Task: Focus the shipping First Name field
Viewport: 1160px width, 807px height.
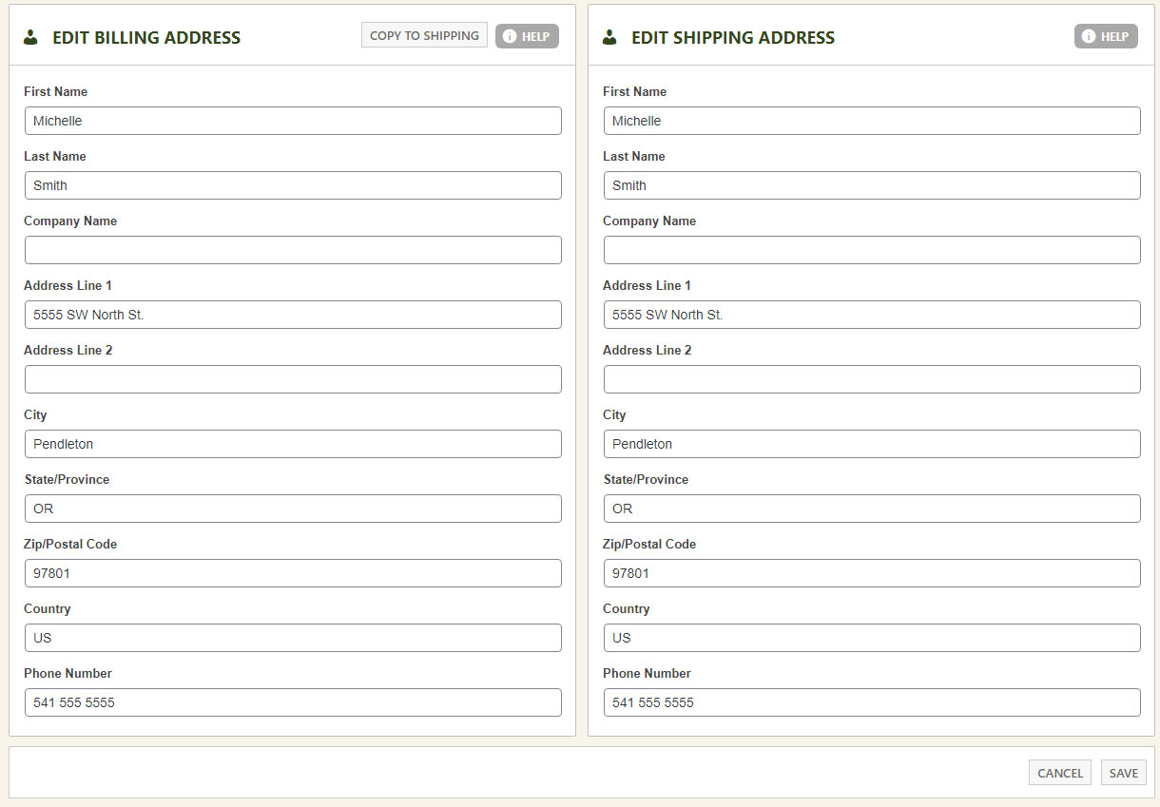Action: click(x=872, y=121)
